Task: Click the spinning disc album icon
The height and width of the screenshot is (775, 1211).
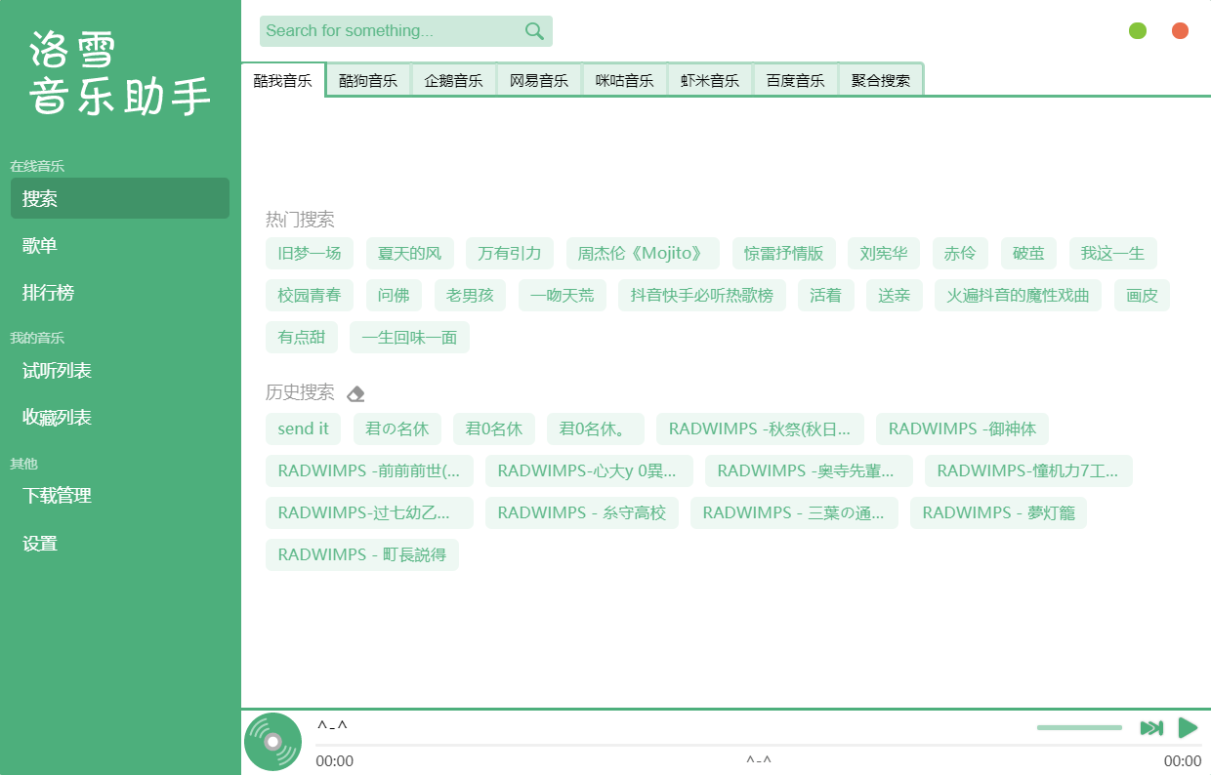Action: (273, 742)
